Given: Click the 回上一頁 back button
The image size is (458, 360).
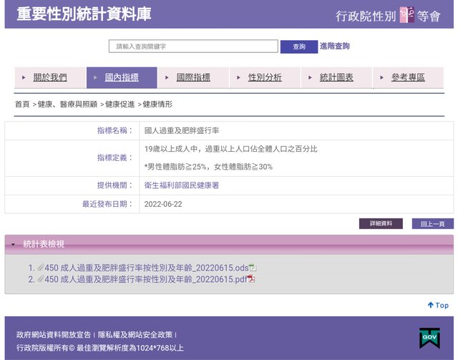Looking at the screenshot, I should (x=432, y=224).
